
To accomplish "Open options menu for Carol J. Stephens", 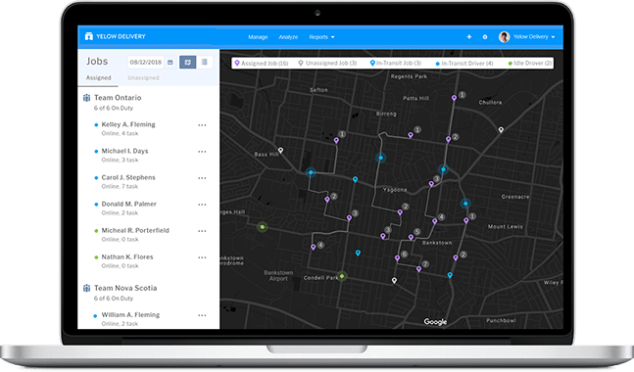I will [202, 178].
